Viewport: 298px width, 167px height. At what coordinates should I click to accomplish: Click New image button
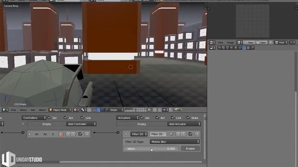tap(249, 43)
